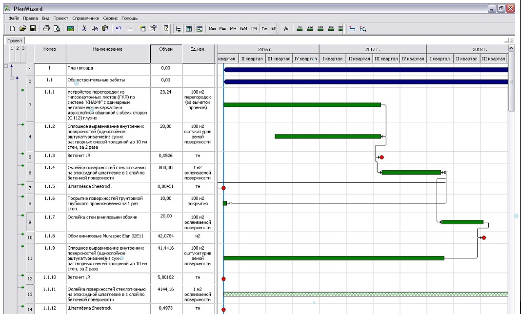The image size is (521, 314).
Task: Open the Справочники menu
Action: tap(86, 18)
